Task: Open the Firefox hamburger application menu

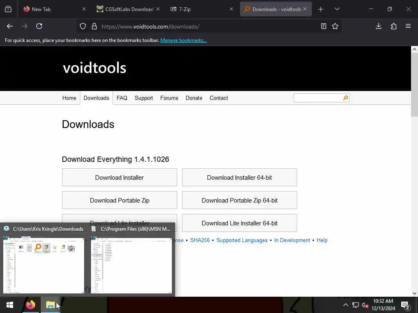Action: (x=408, y=26)
